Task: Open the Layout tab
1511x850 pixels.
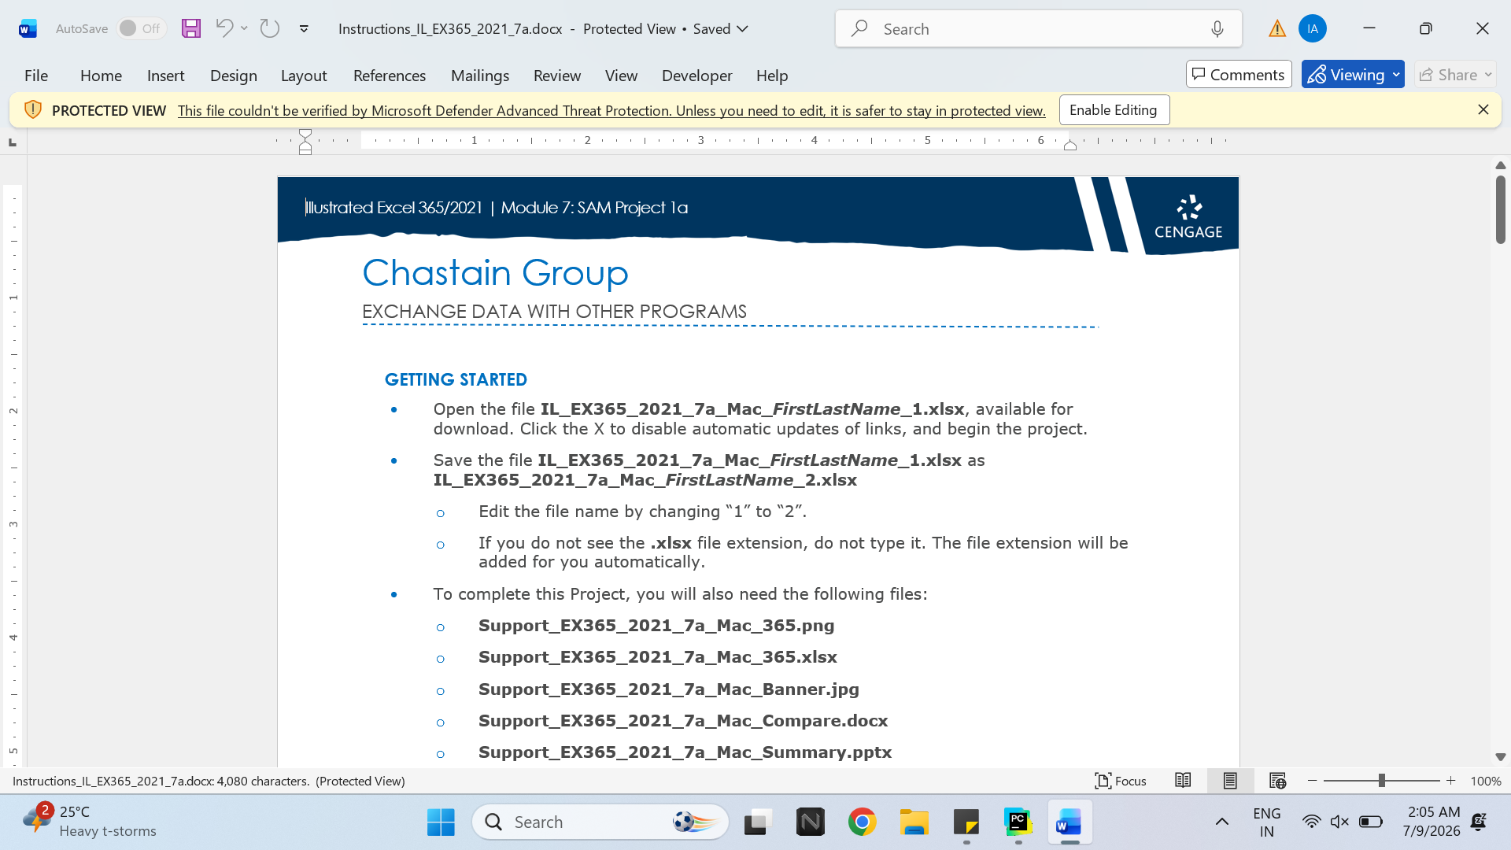Action: point(304,76)
